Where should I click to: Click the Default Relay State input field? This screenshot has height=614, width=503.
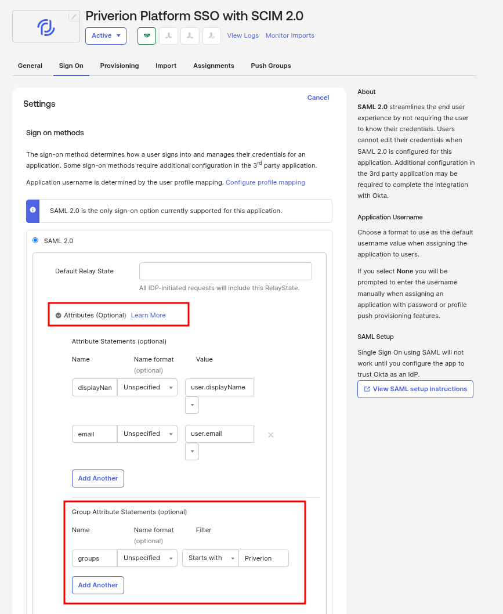(226, 271)
